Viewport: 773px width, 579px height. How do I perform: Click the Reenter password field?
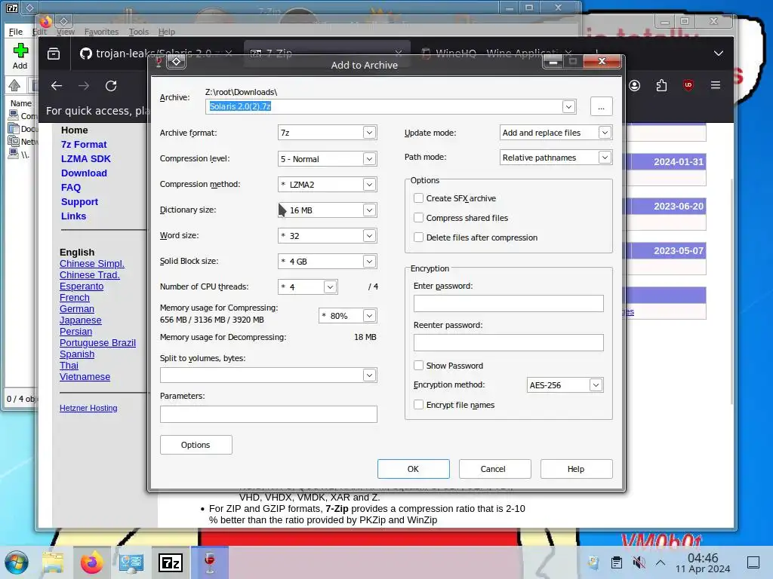508,343
